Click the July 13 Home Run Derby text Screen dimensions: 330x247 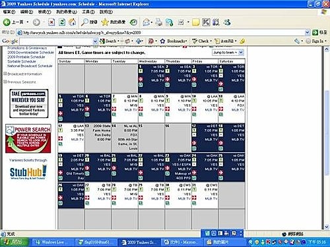[101, 132]
